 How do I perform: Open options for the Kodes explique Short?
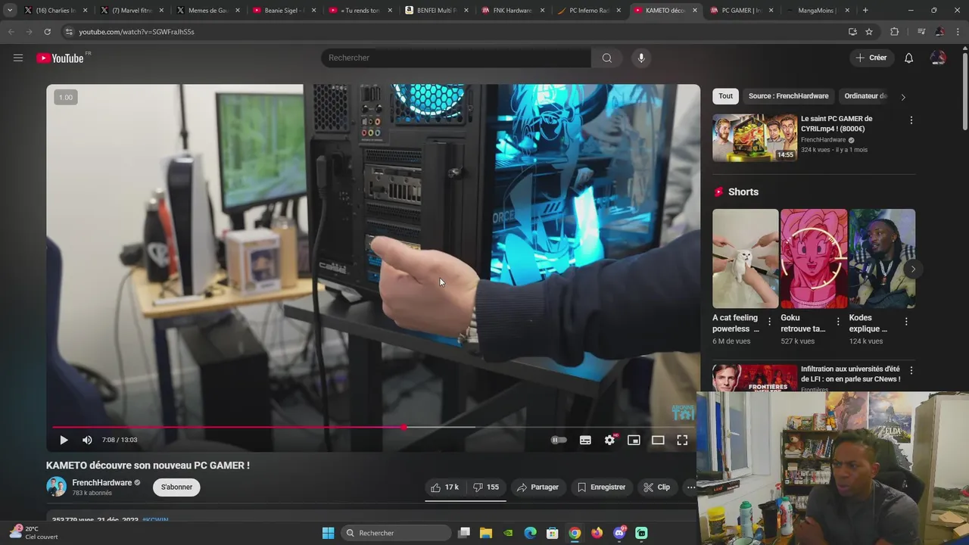pyautogui.click(x=906, y=322)
